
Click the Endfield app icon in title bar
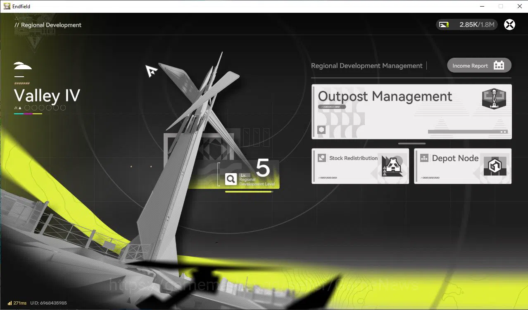7,6
